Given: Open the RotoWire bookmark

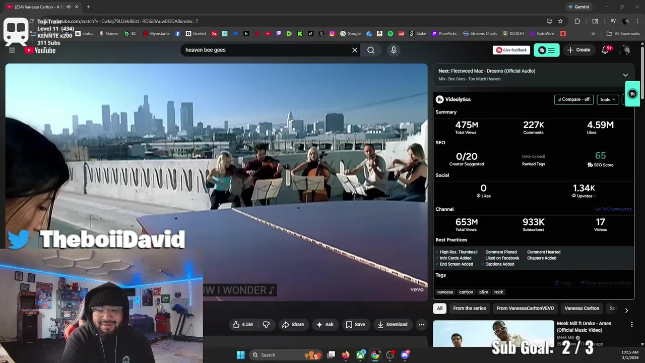Looking at the screenshot, I should (541, 34).
